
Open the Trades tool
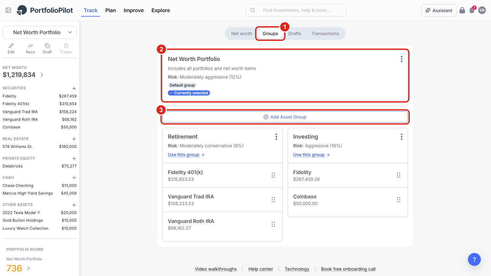click(66, 49)
